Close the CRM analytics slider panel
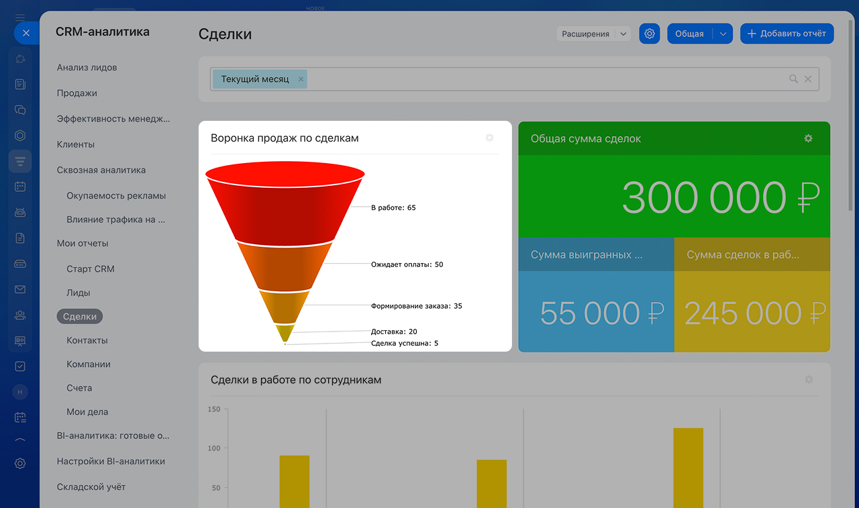The height and width of the screenshot is (508, 859). coord(26,33)
